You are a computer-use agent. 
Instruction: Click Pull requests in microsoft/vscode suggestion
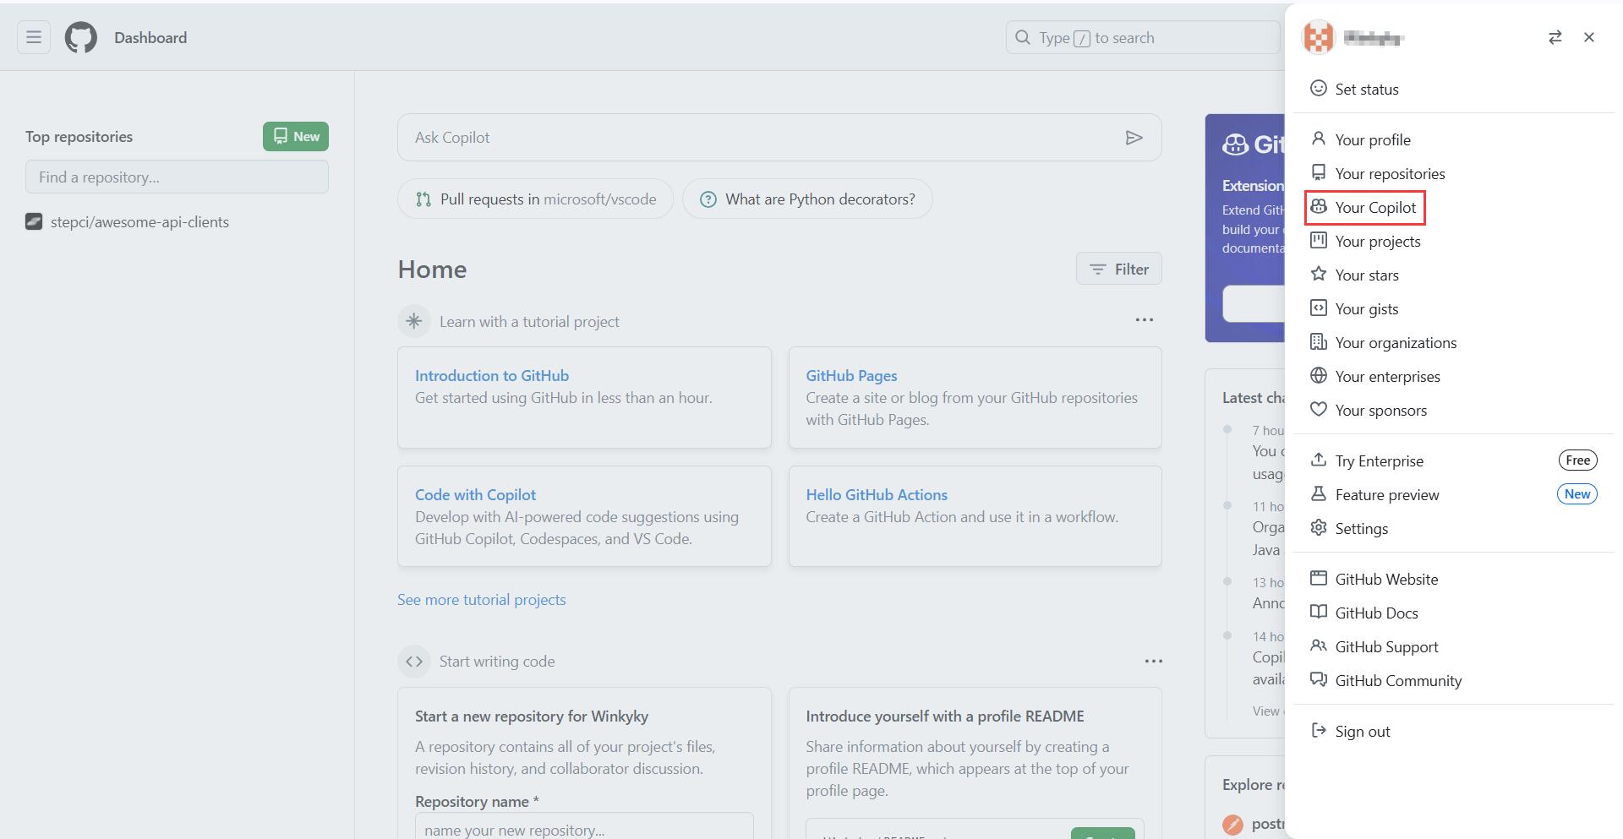pos(535,199)
